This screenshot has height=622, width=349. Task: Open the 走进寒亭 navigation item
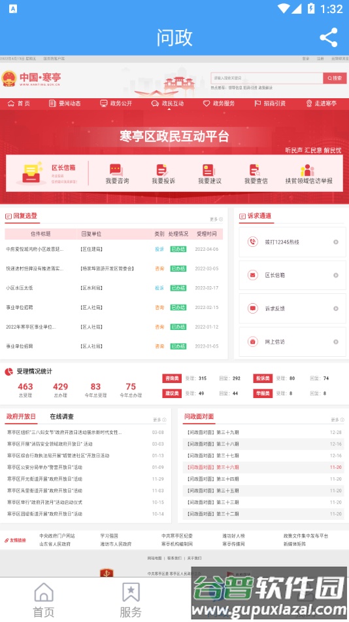click(x=322, y=103)
